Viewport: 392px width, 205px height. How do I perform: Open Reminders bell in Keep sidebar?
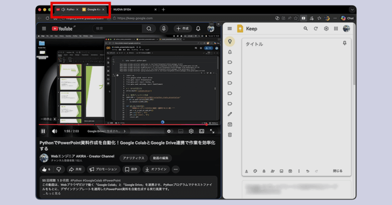pos(230,52)
